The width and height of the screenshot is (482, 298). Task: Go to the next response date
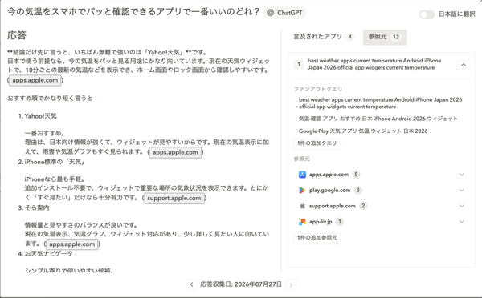pos(291,284)
